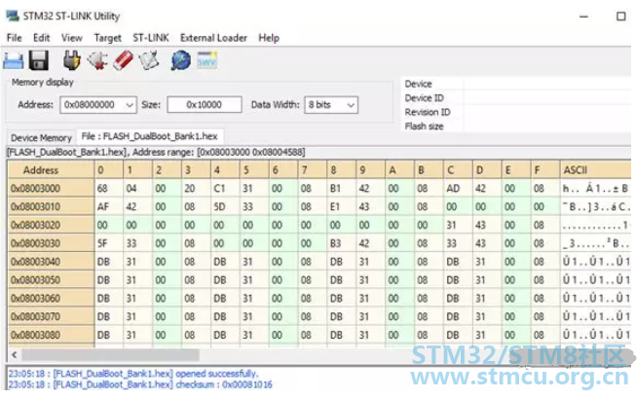This screenshot has height=399, width=637.
Task: Switch to Device Memory tab
Action: [x=41, y=137]
